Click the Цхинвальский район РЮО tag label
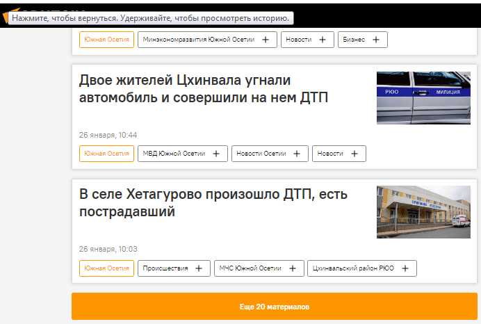The width and height of the screenshot is (481, 324). [354, 268]
